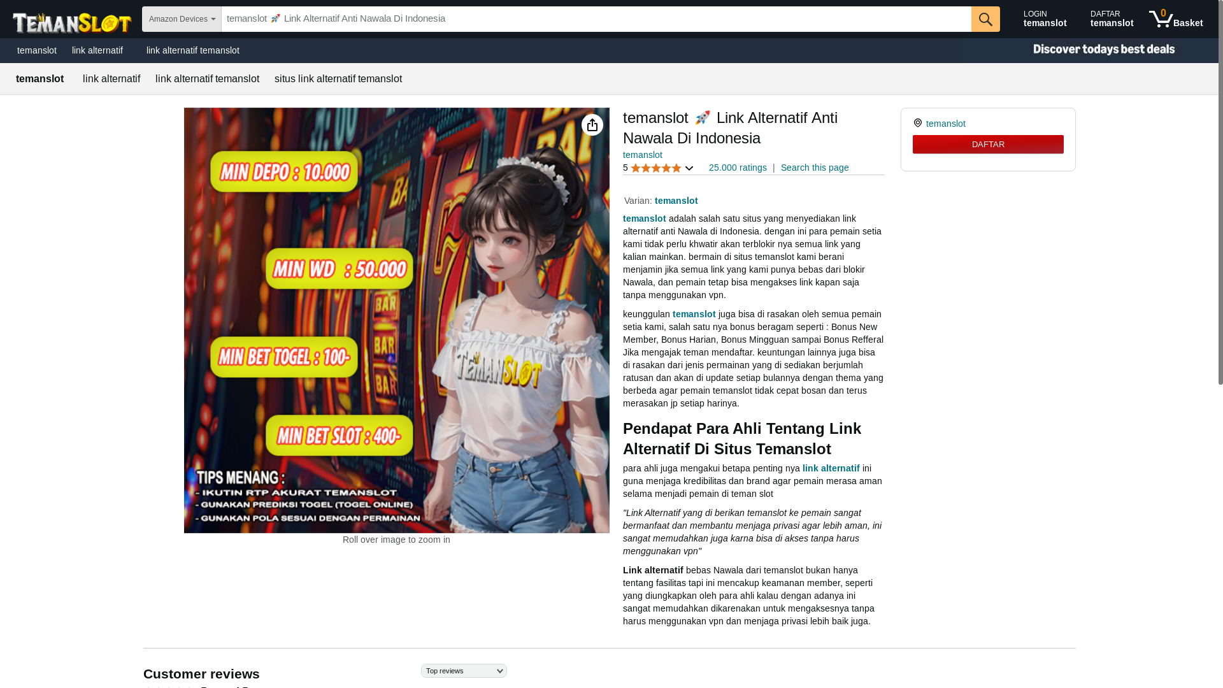Screen dimensions: 1223x688
Task: Select bold 'temanslot' tab in the sub navigation
Action: pyautogui.click(x=40, y=79)
